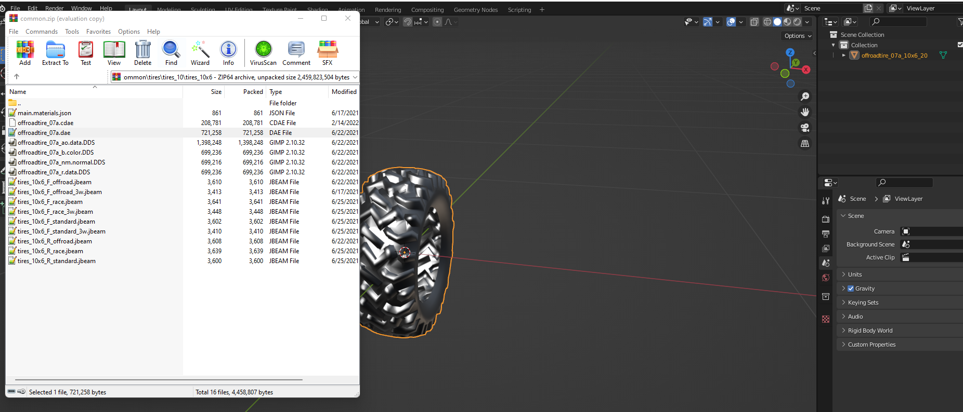Image resolution: width=963 pixels, height=412 pixels.
Task: Switch to the Geometry Nodes workspace tab
Action: pos(476,10)
